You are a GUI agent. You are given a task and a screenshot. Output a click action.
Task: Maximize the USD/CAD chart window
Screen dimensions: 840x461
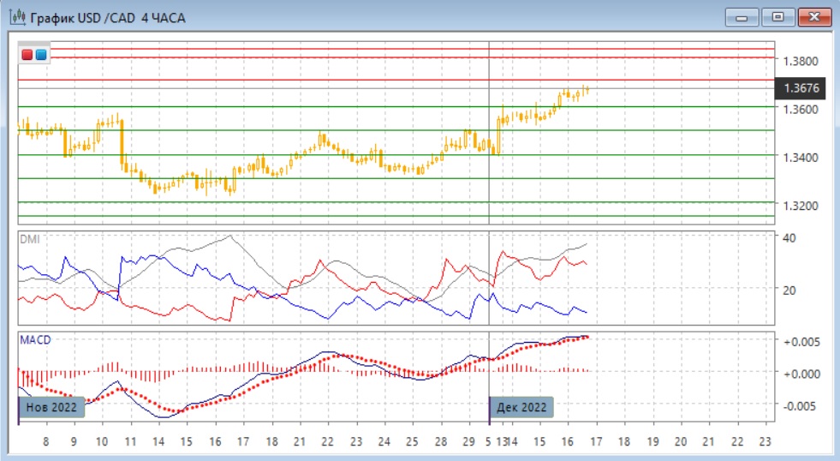777,17
